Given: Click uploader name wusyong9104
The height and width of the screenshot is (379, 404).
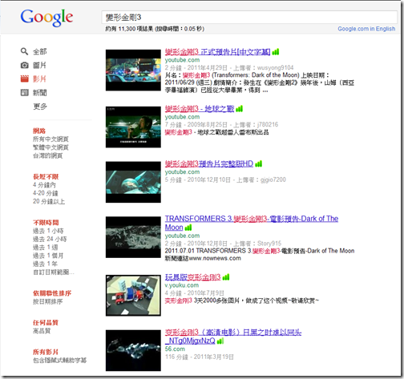Looking at the screenshot, I should (275, 67).
